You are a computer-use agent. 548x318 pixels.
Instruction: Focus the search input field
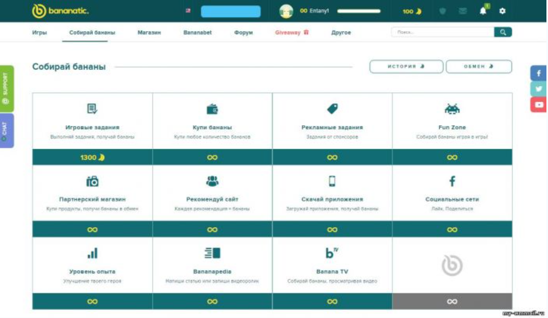click(442, 32)
